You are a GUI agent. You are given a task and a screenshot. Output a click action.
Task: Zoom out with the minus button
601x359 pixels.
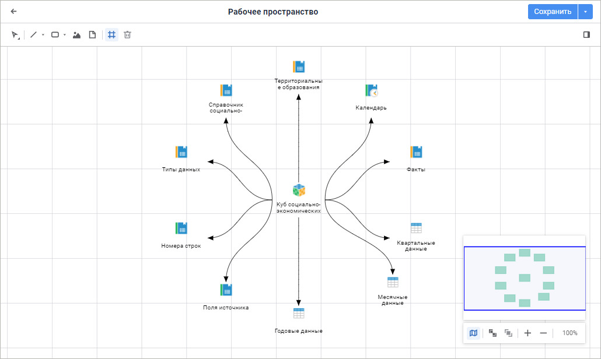[x=543, y=333]
